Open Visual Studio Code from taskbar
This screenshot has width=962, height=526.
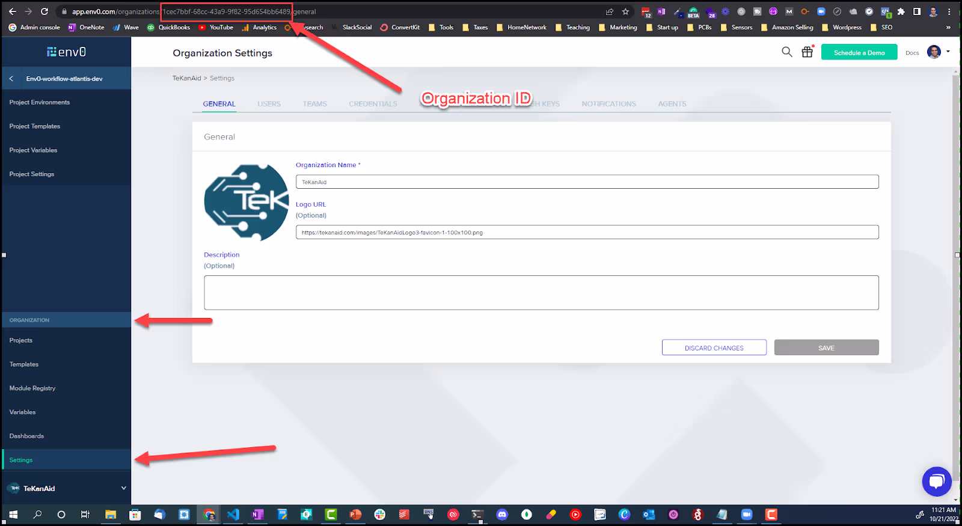(x=233, y=515)
